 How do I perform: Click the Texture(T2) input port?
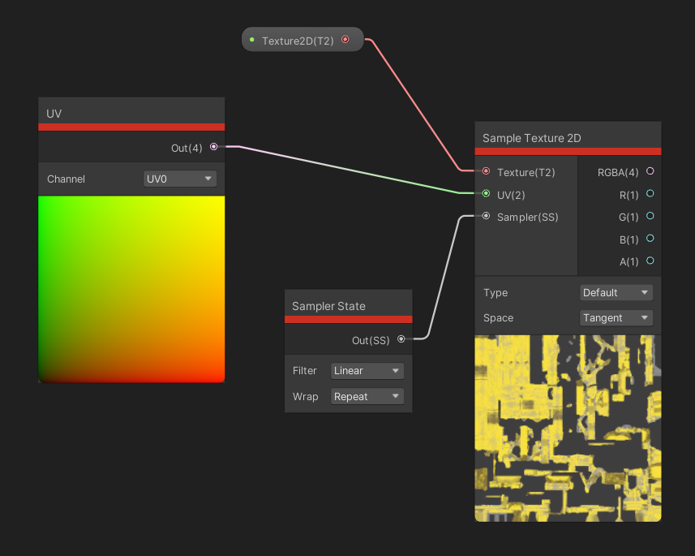click(486, 172)
